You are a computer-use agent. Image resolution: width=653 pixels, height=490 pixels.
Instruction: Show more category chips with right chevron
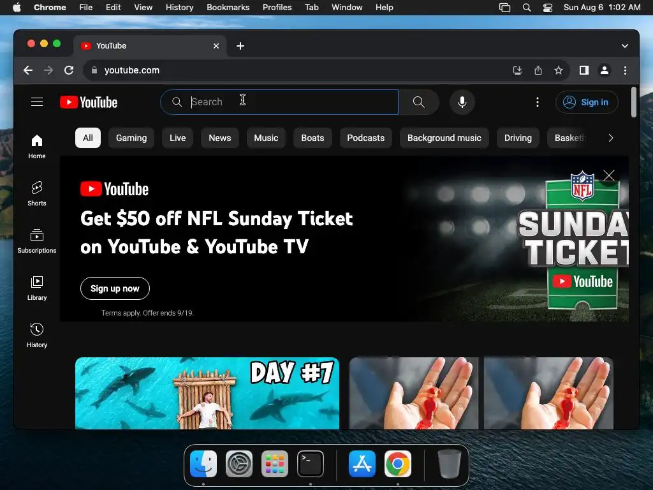click(610, 138)
